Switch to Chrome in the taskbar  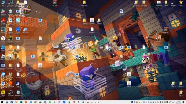35,102
